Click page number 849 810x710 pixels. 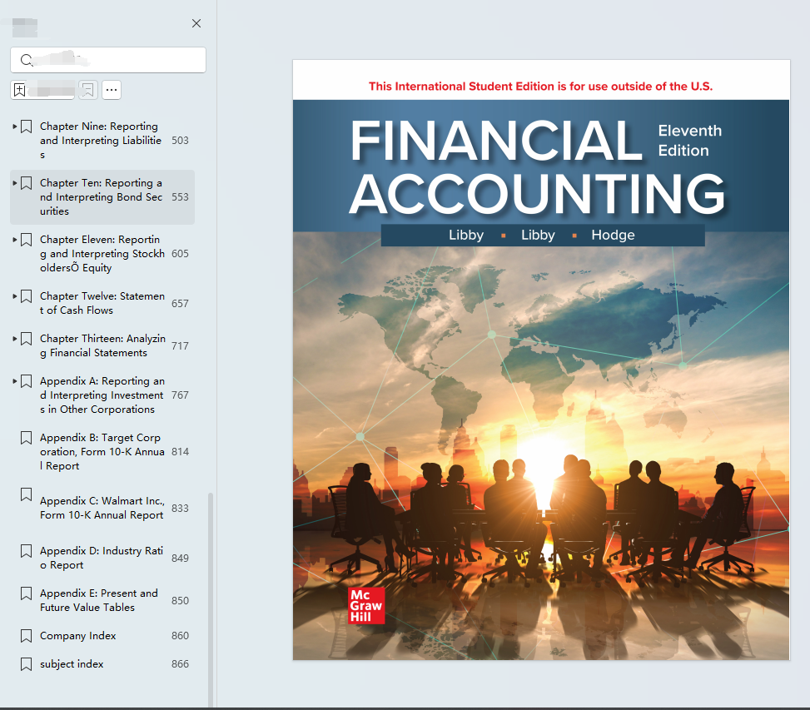(x=180, y=558)
